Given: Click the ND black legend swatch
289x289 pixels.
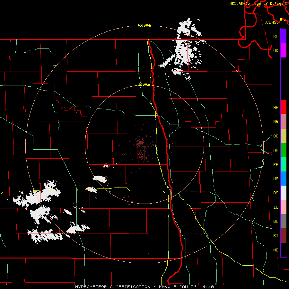Looking at the screenshot, I should (x=284, y=250).
